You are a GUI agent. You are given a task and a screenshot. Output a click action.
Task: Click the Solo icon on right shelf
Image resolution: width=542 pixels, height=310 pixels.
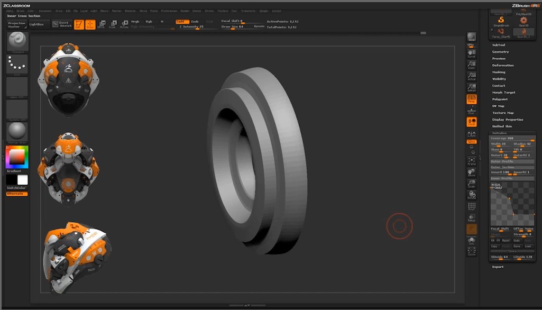click(x=472, y=241)
